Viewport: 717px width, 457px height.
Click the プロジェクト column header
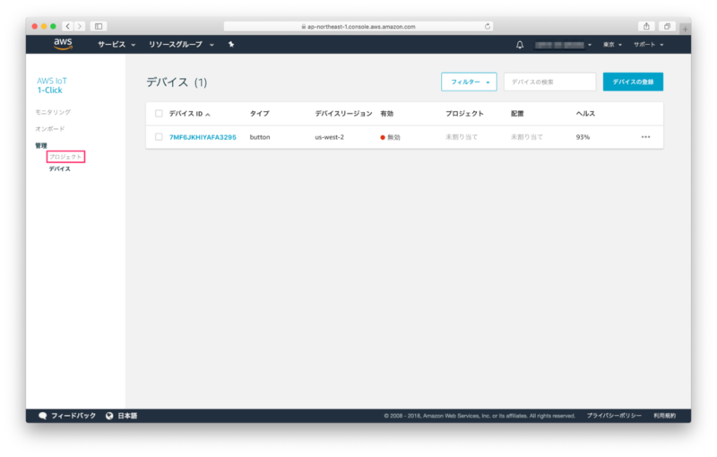pos(464,114)
